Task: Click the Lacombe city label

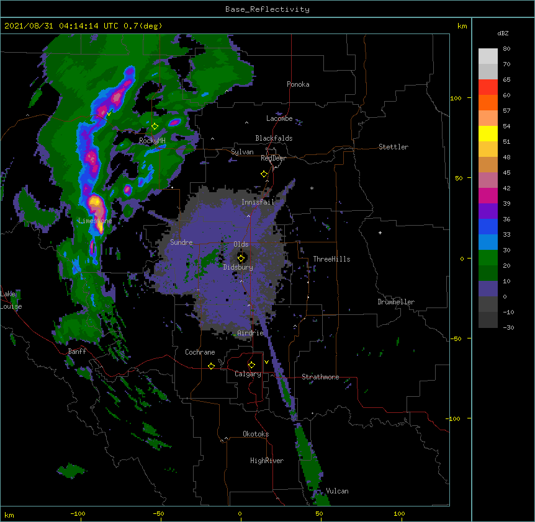Action: [279, 118]
